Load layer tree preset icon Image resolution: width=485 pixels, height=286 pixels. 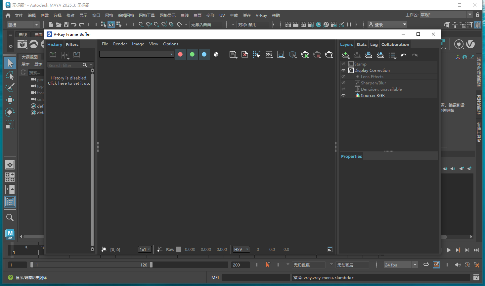click(x=380, y=55)
